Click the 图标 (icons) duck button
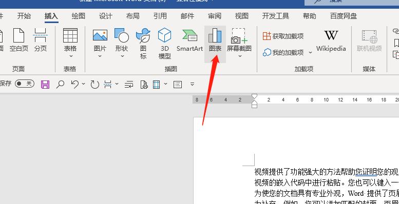This screenshot has width=399, height=204. pyautogui.click(x=143, y=44)
